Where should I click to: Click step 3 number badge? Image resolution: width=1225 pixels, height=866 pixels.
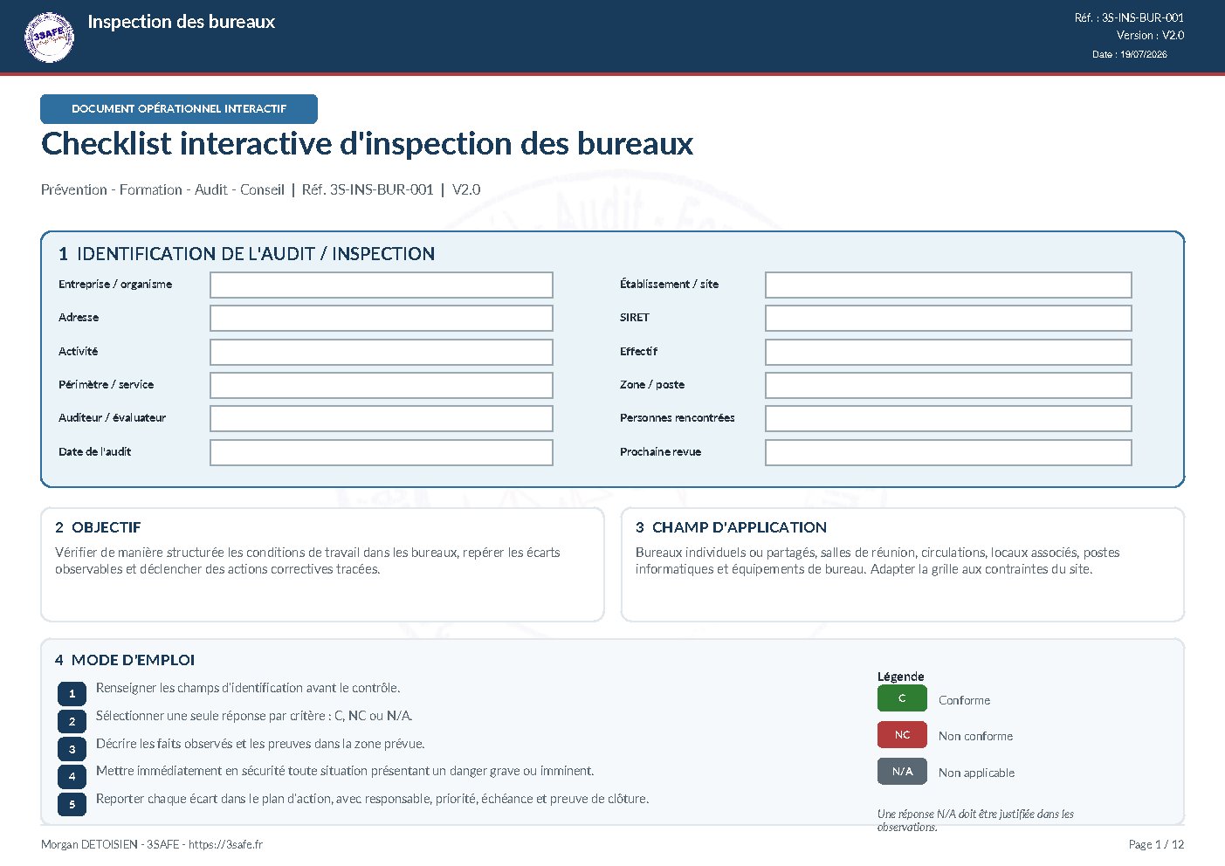pos(72,749)
